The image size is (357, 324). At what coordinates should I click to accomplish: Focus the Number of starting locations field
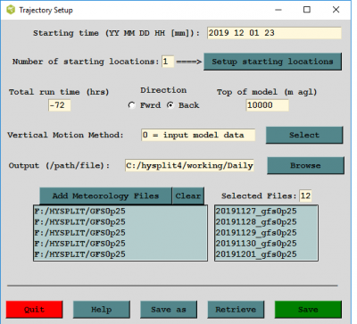click(x=168, y=62)
